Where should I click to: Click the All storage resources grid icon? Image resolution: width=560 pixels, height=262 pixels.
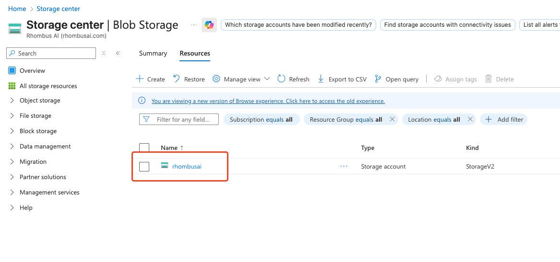12,86
